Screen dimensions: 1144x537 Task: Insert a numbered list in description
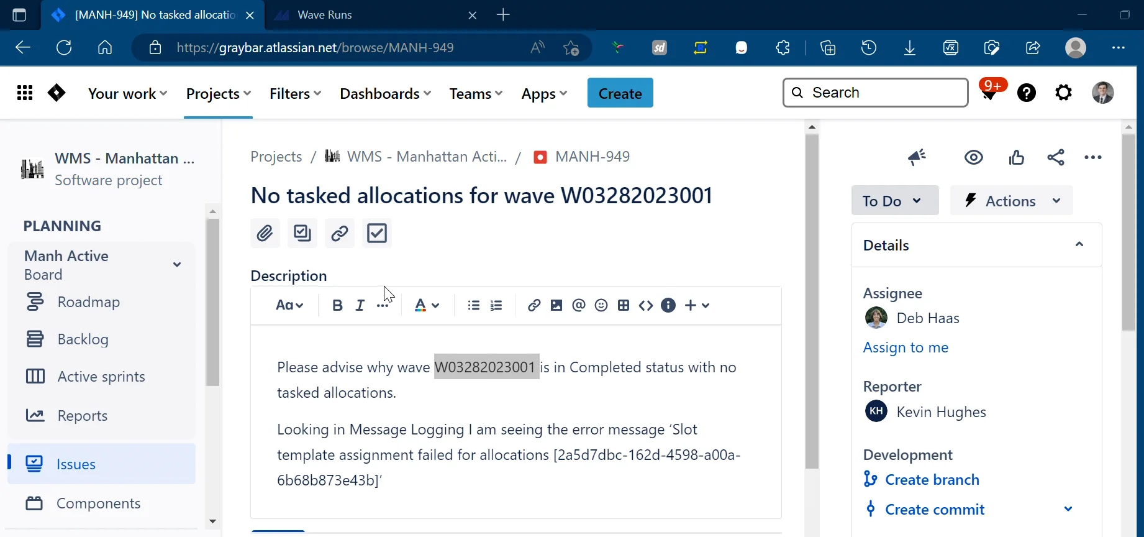496,305
